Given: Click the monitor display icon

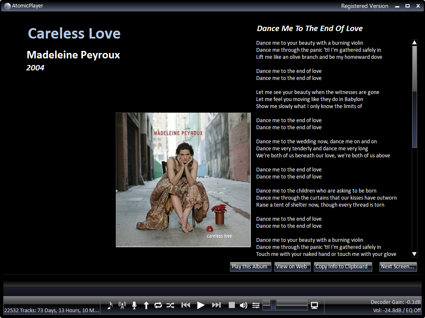Looking at the screenshot, I should [315, 305].
